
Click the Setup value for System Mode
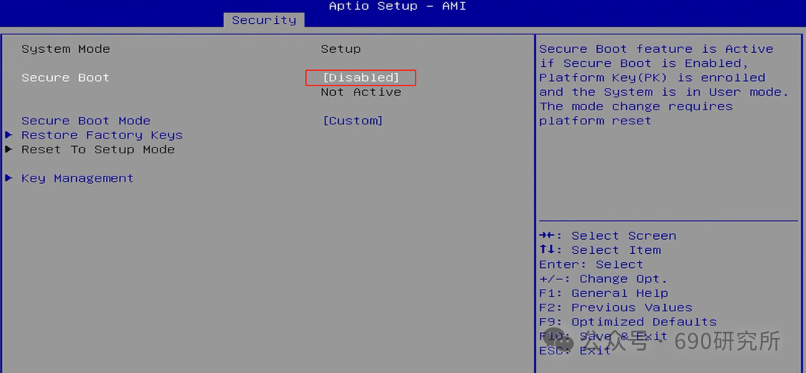pyautogui.click(x=341, y=48)
